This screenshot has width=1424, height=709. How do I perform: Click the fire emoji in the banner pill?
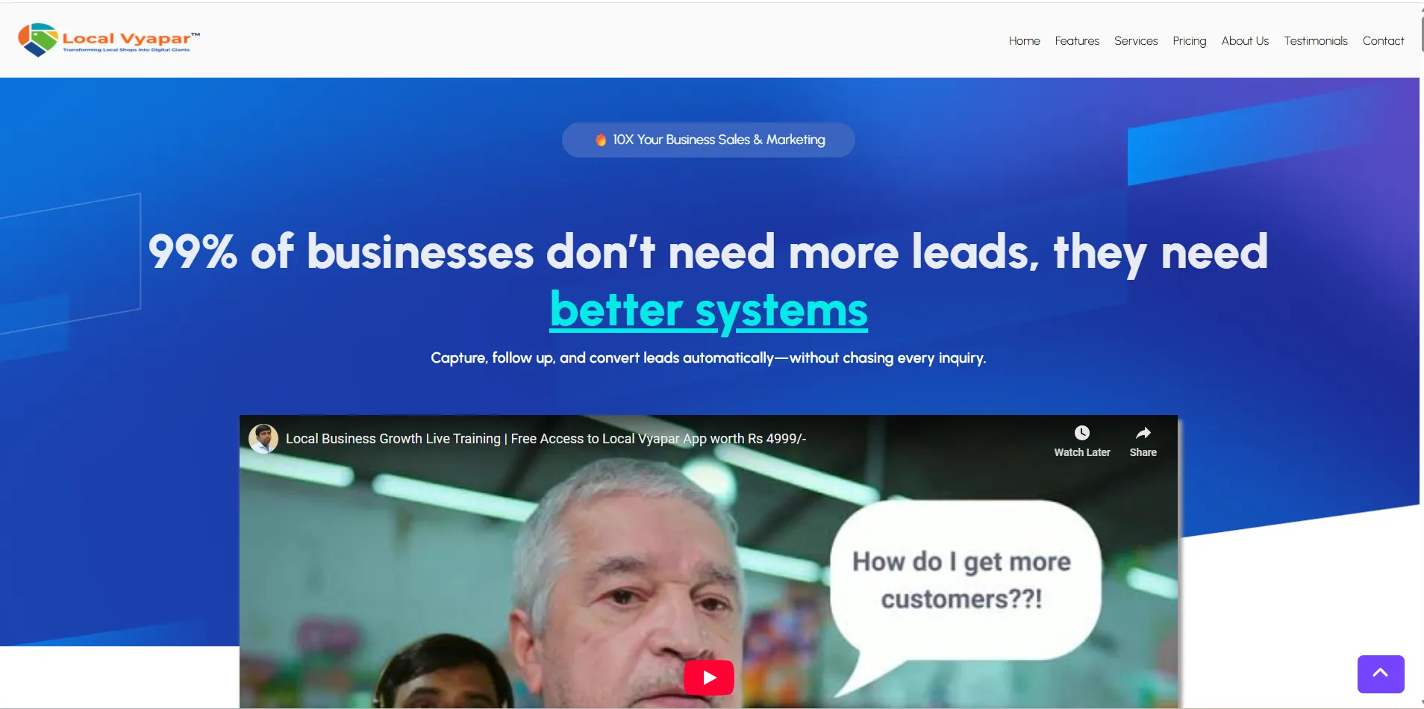point(600,140)
